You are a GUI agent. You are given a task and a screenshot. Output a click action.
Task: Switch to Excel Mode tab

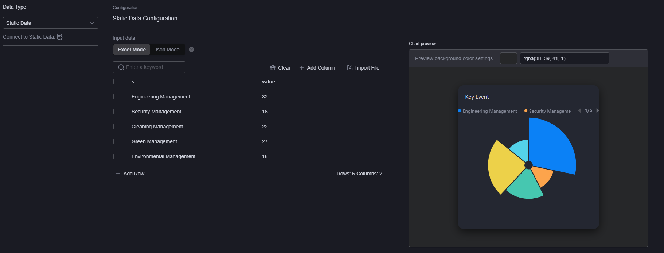132,50
